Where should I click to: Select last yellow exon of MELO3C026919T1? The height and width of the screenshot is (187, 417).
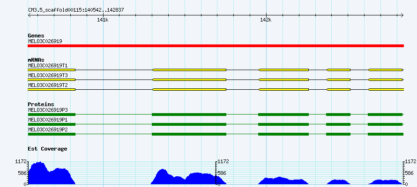coord(385,70)
